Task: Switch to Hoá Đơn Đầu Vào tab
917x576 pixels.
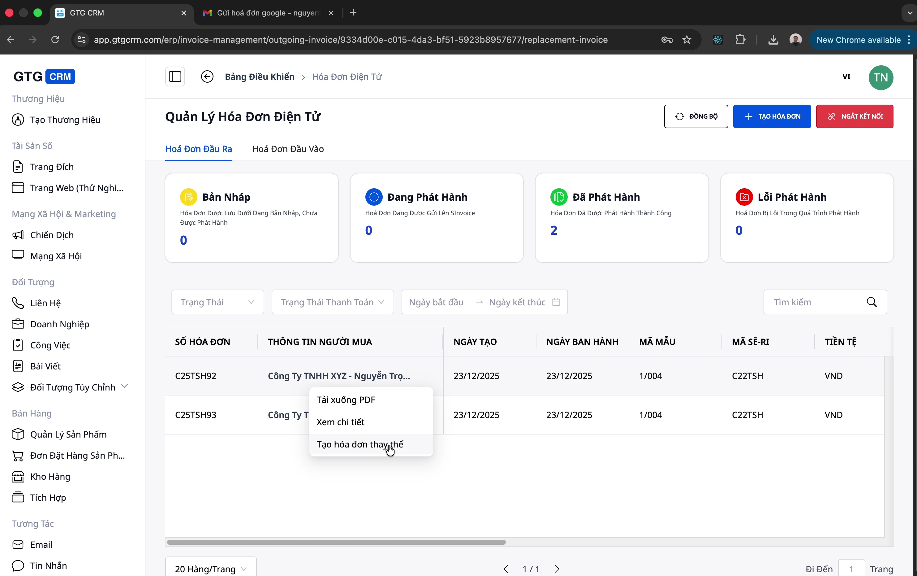Action: click(288, 149)
